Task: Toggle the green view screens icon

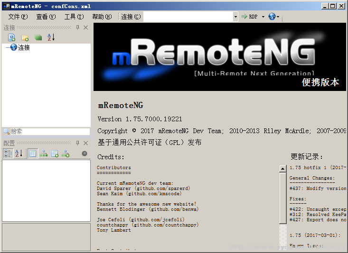Action: click(38, 37)
